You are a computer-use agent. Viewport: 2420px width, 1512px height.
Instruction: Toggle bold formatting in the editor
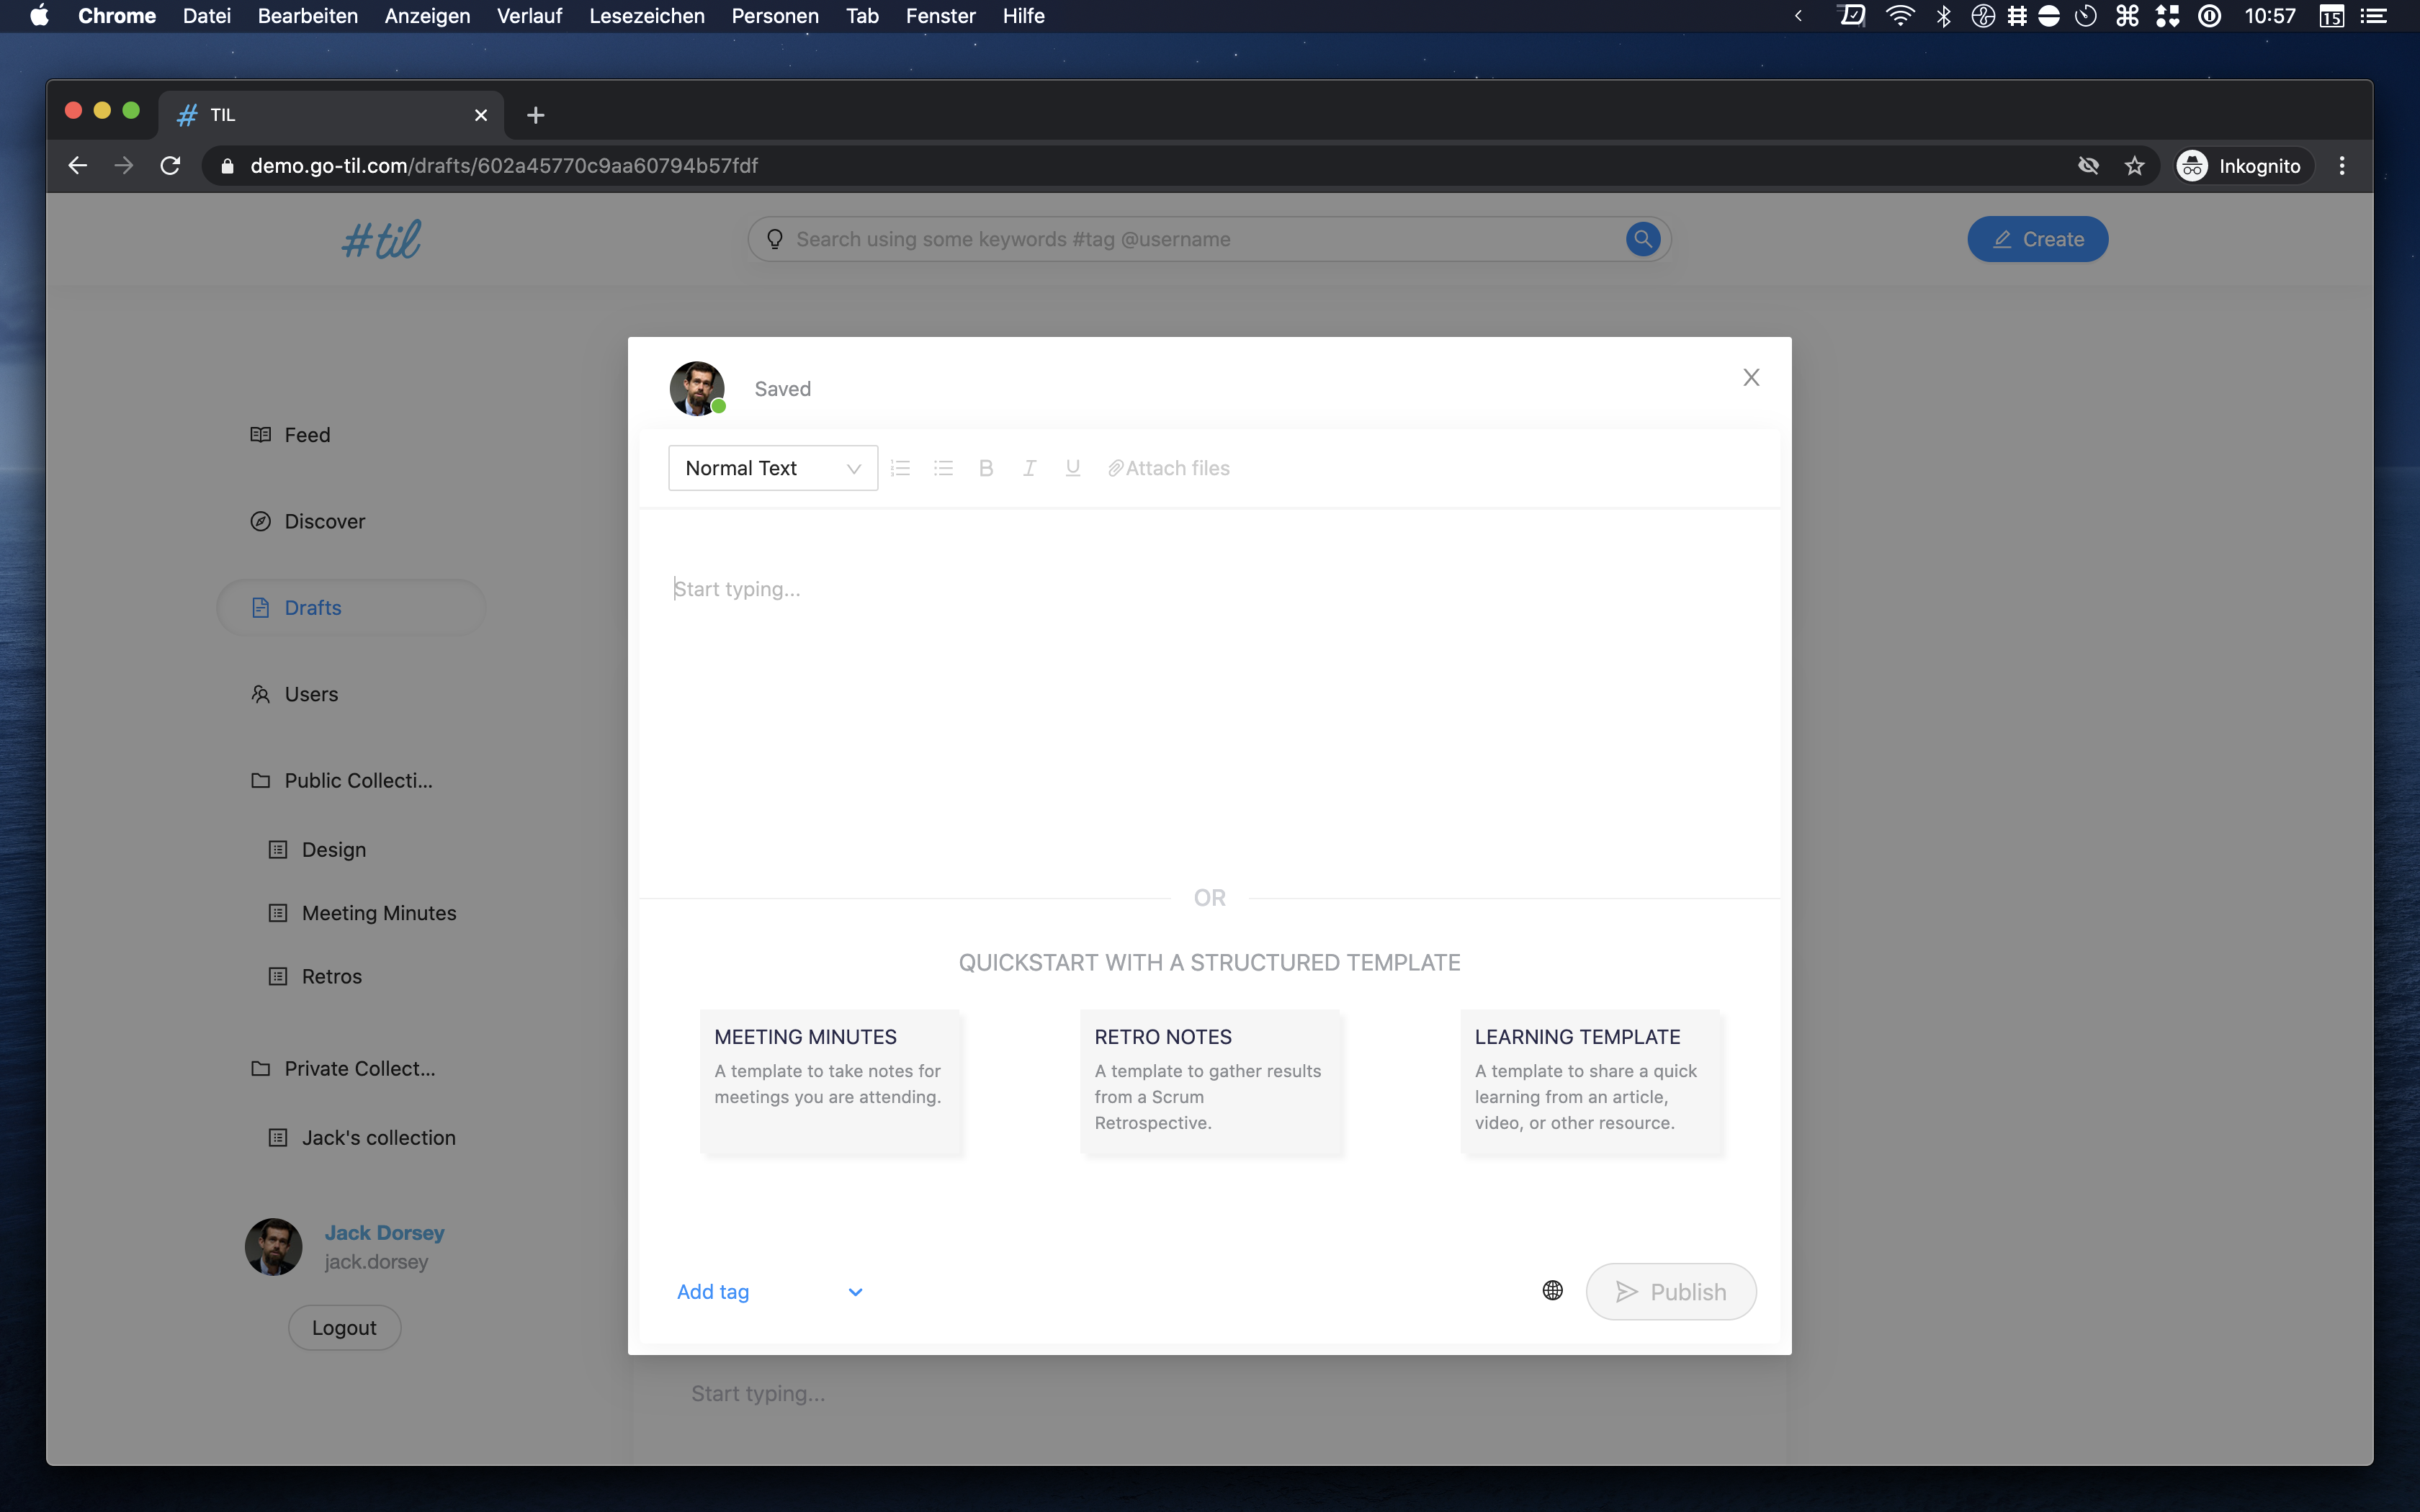[986, 468]
